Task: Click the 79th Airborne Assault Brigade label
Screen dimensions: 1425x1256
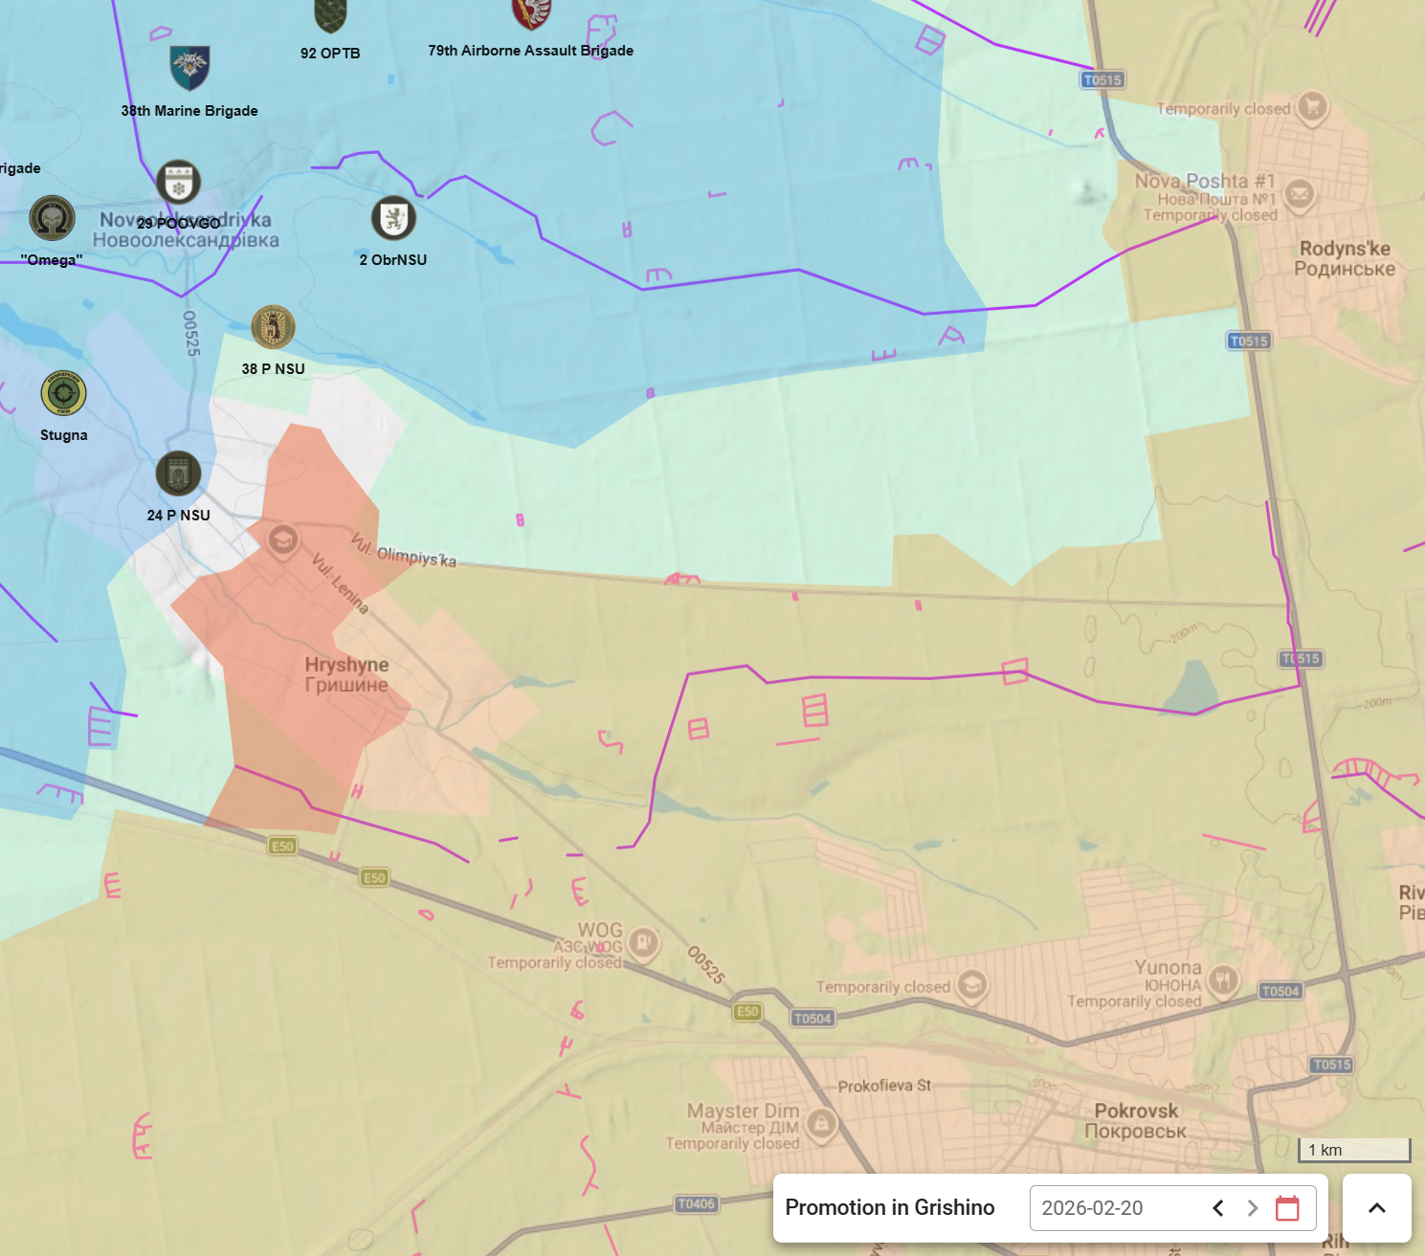Action: [x=531, y=51]
